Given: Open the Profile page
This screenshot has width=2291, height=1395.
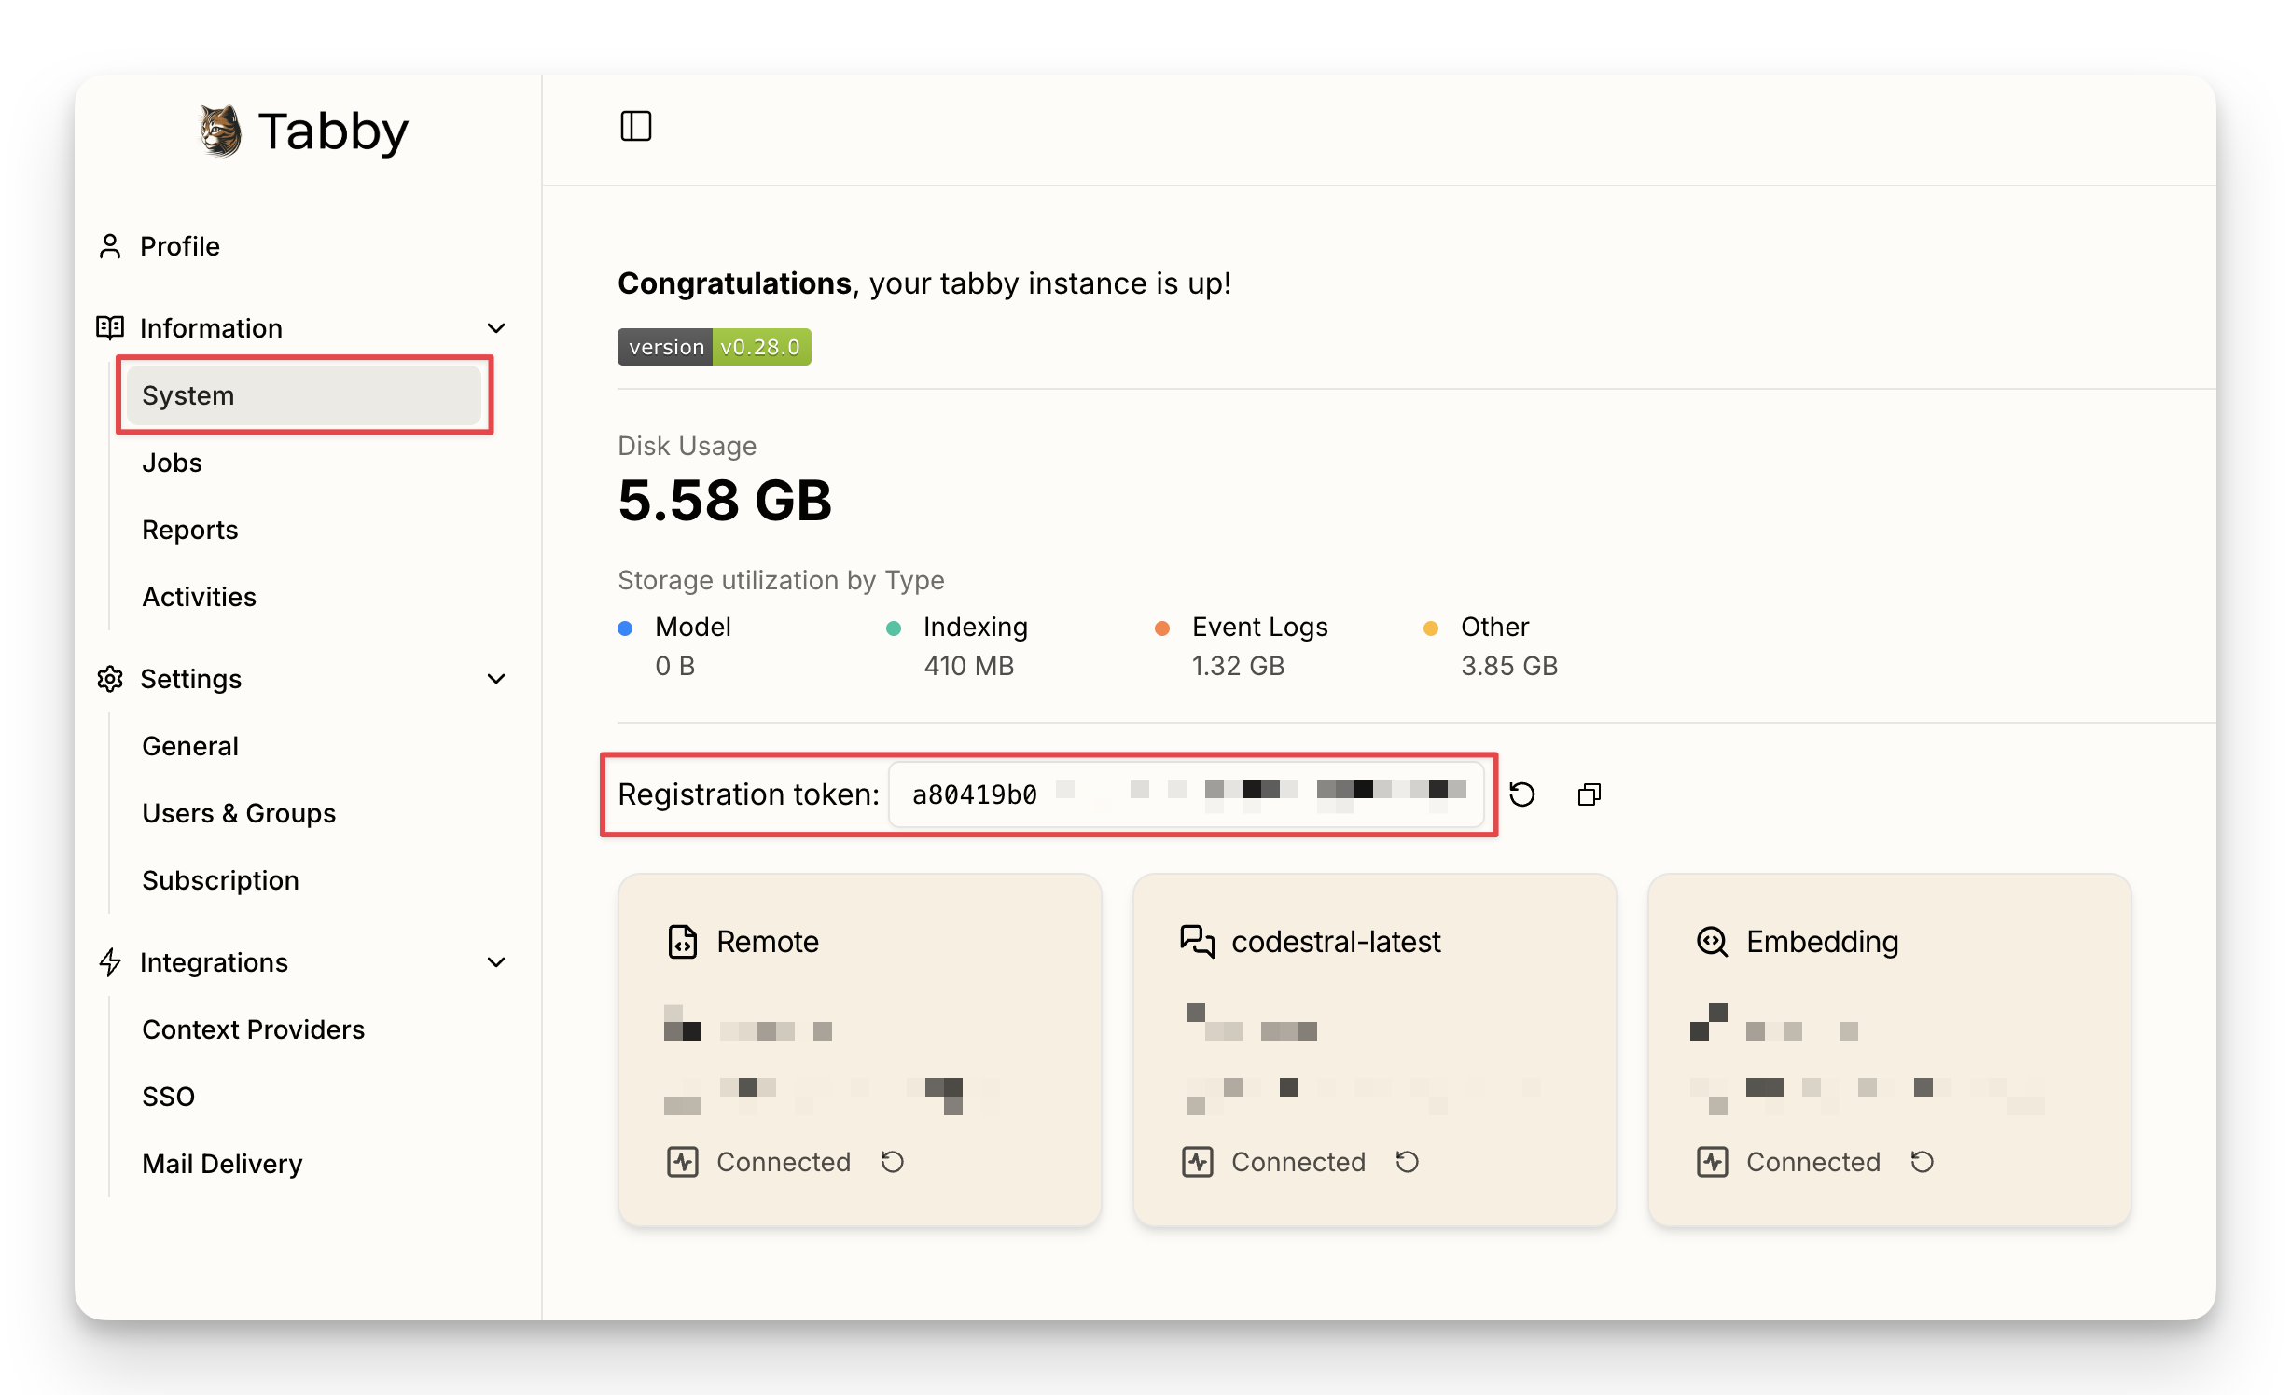Looking at the screenshot, I should tap(180, 246).
